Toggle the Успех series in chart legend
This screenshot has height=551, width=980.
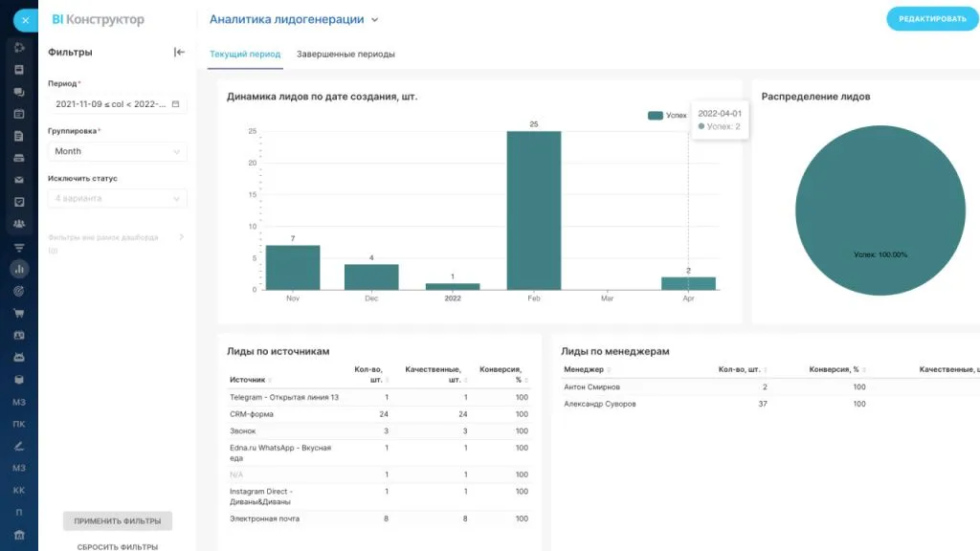pos(667,115)
